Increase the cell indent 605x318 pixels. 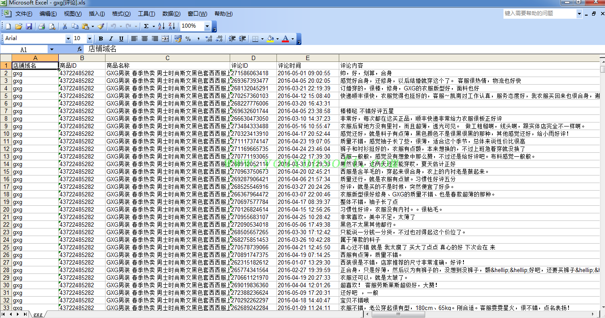[x=242, y=39]
